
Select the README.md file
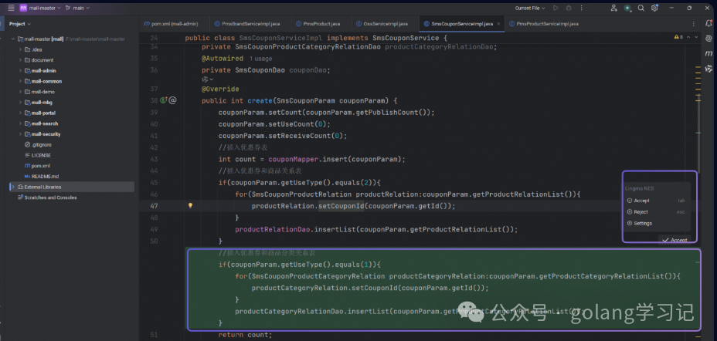click(42, 176)
